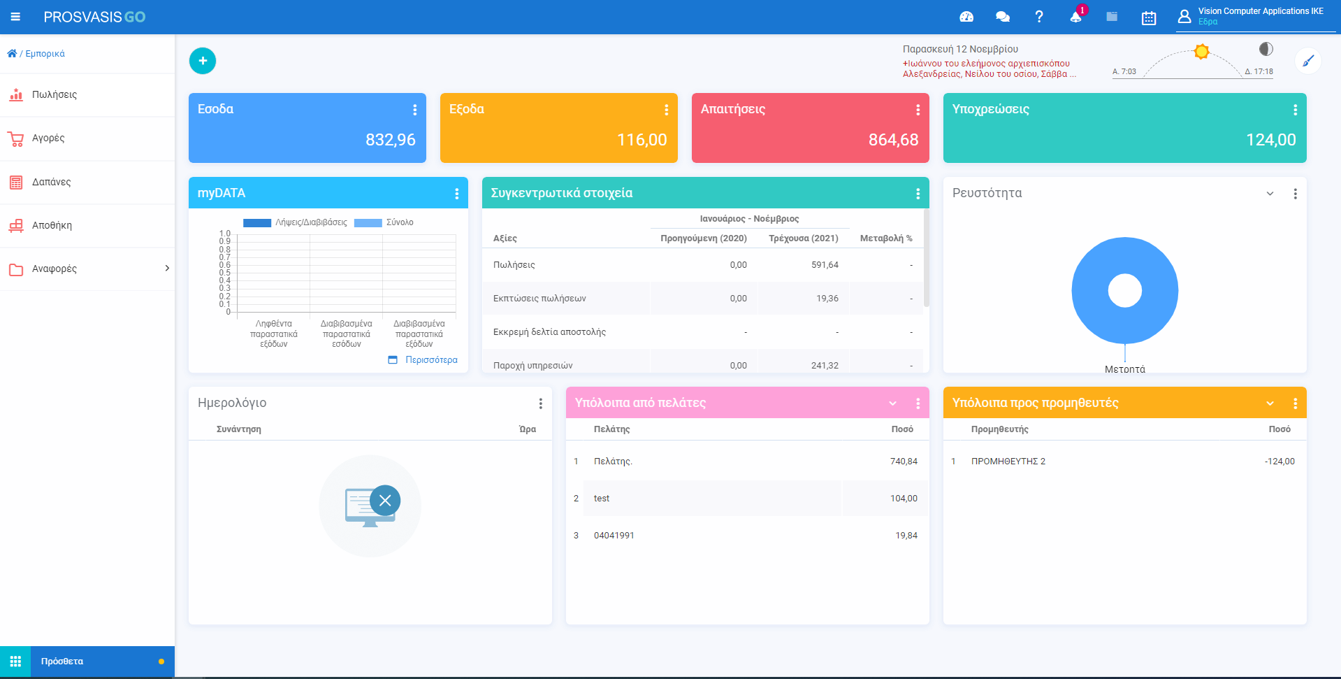
Task: Toggle the dark mode half-moon icon
Action: 1266,49
